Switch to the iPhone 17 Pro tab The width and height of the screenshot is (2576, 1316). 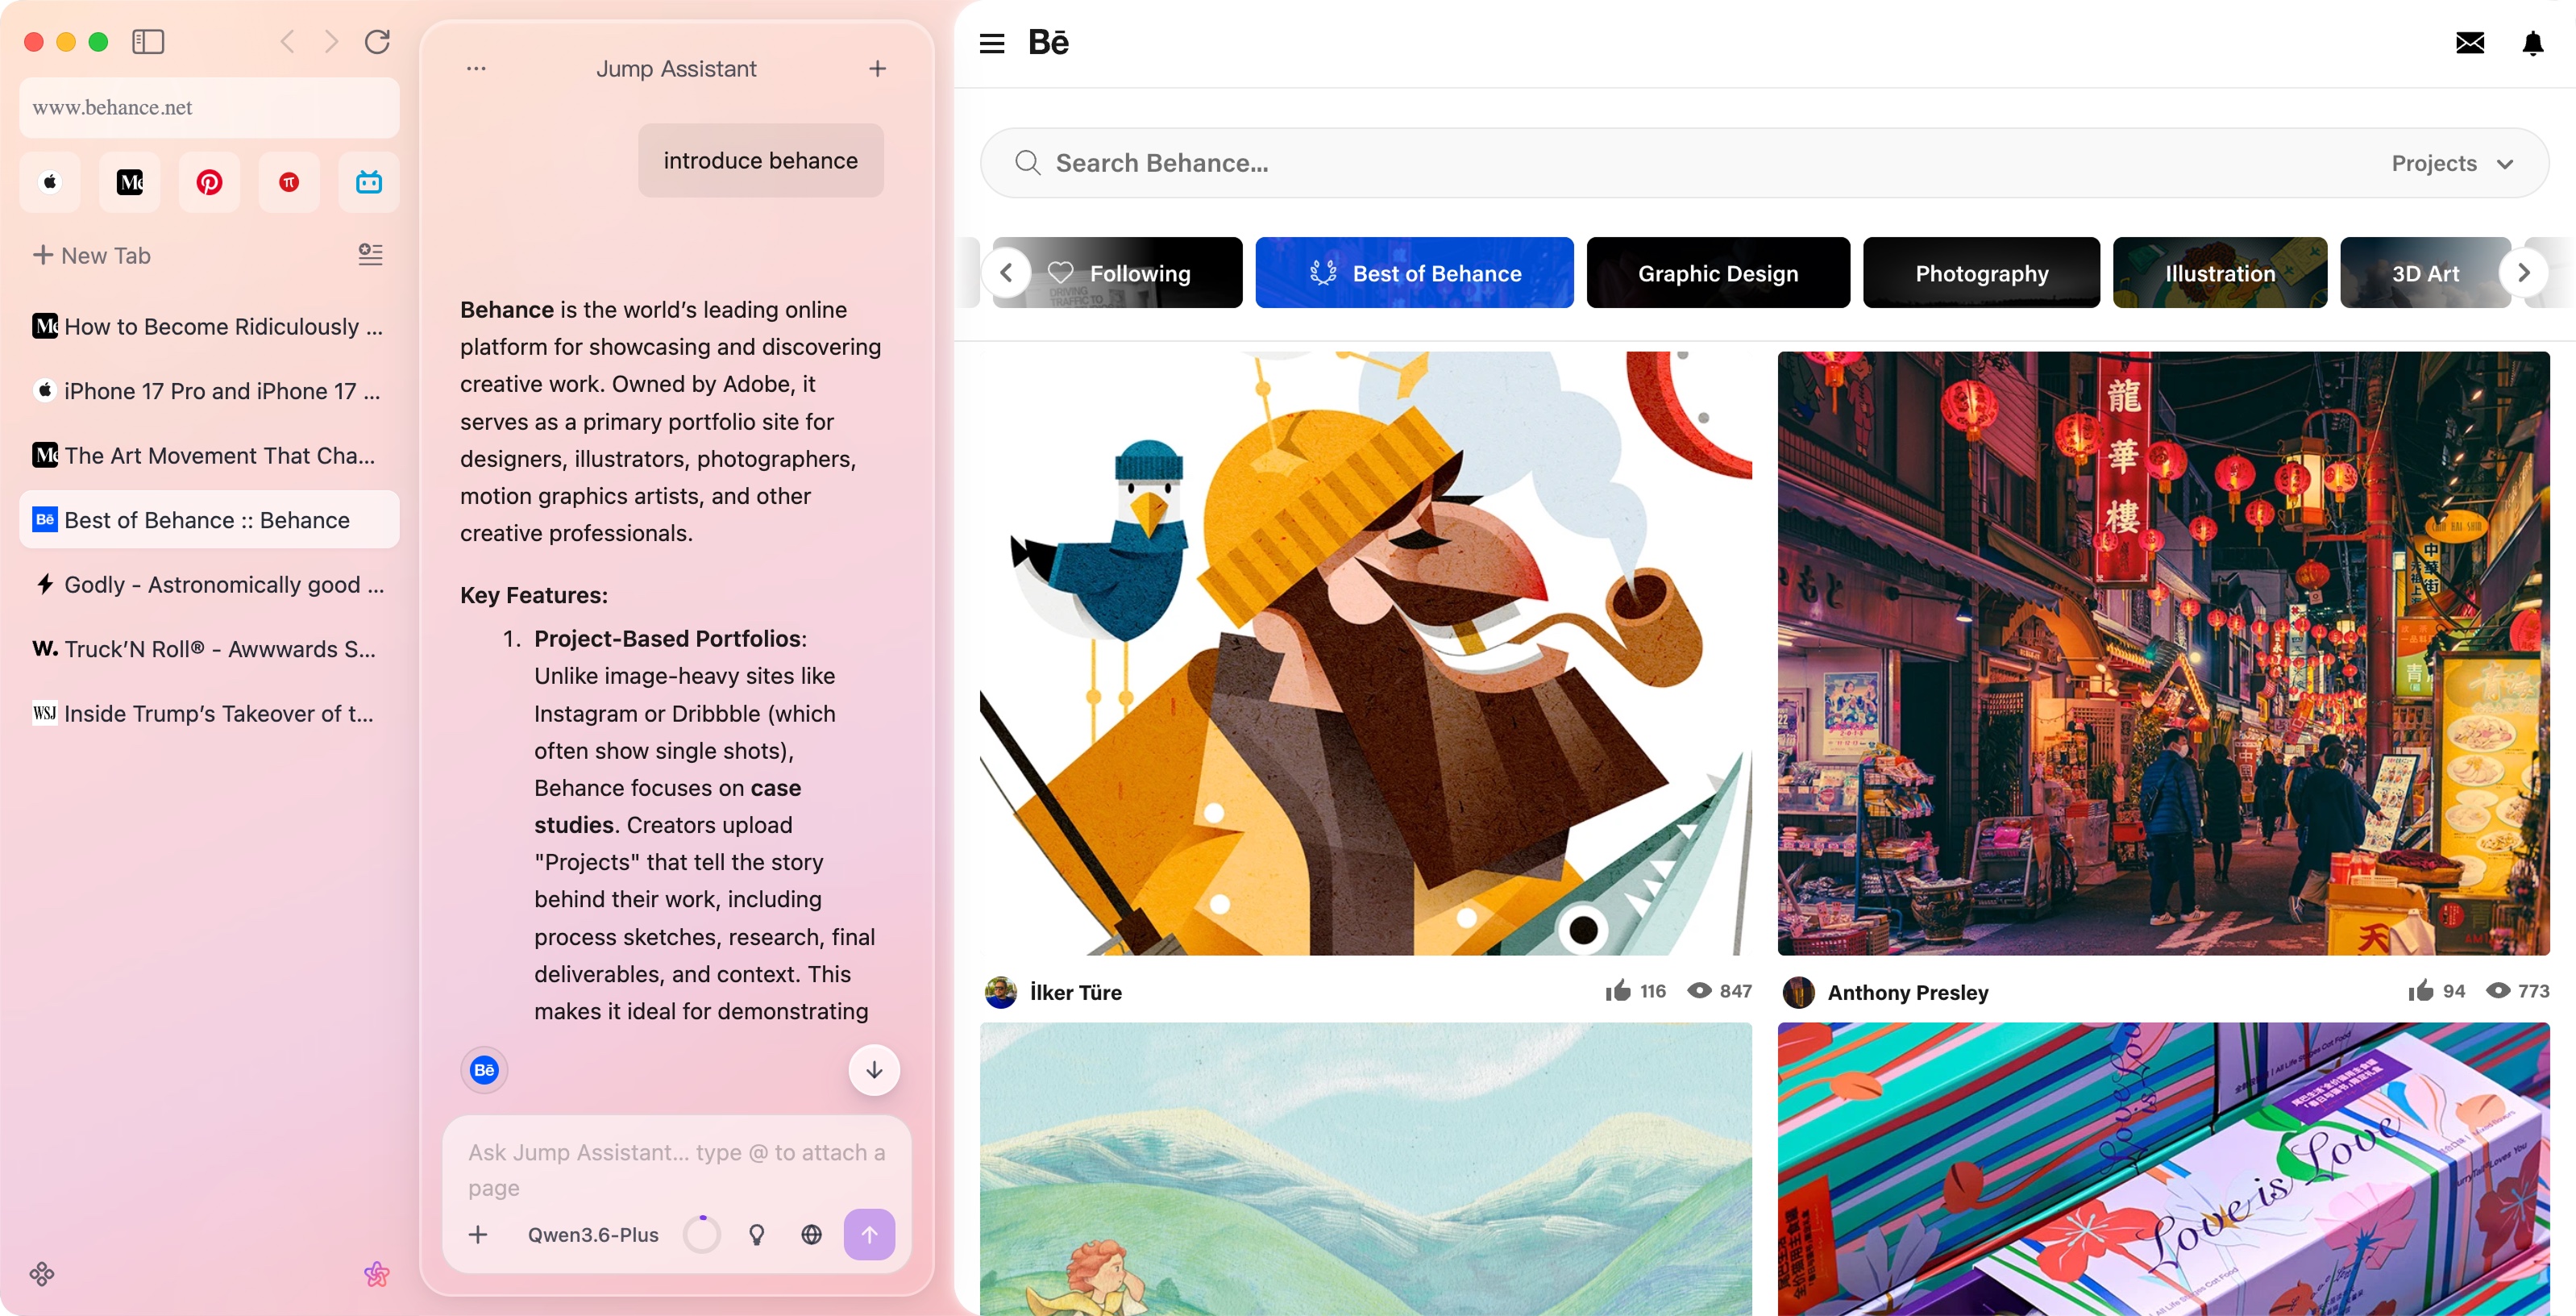209,390
